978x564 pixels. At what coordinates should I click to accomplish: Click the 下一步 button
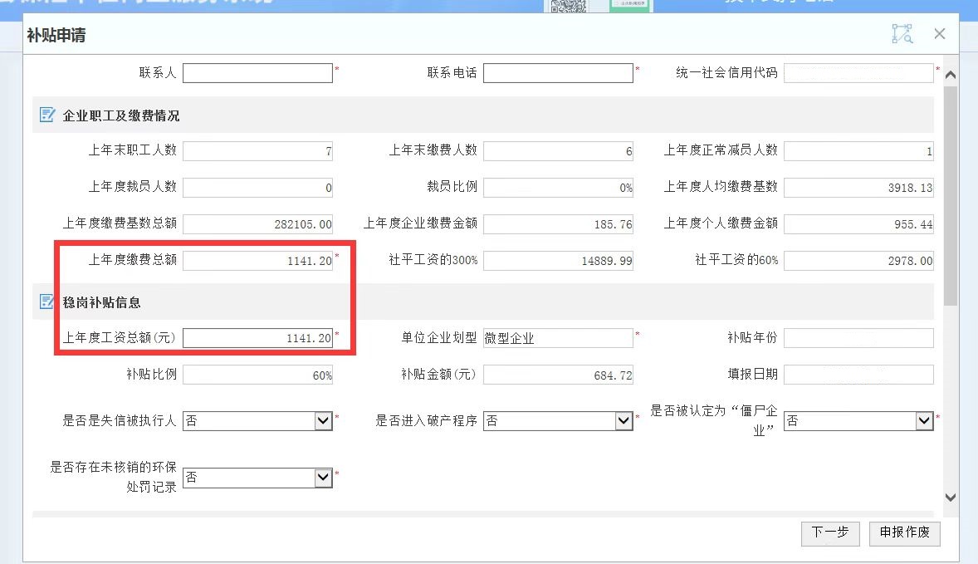click(829, 533)
